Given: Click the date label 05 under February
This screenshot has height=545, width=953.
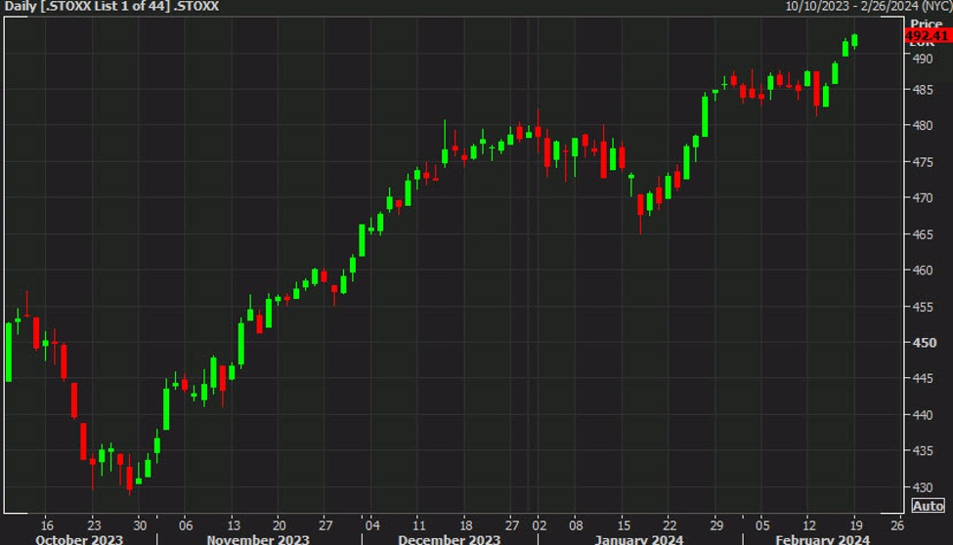Looking at the screenshot, I should point(762,525).
